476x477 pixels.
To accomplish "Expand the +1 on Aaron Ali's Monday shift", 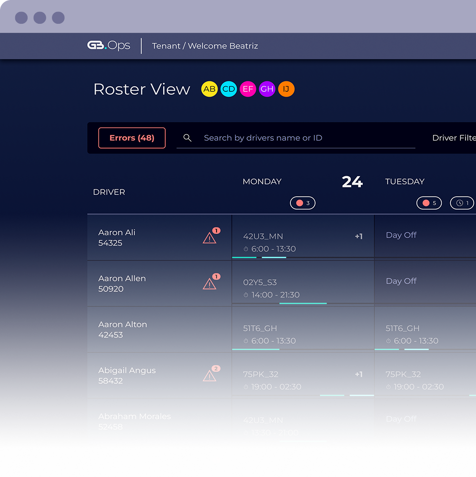I will tap(358, 236).
